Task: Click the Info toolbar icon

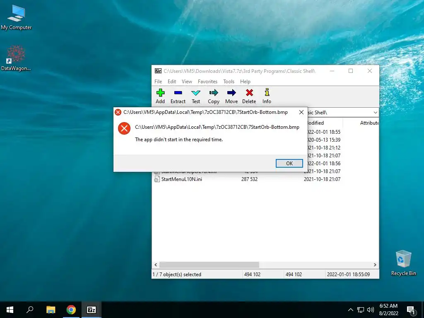Action: [x=267, y=96]
